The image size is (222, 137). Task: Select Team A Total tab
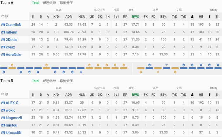coord(35,3)
